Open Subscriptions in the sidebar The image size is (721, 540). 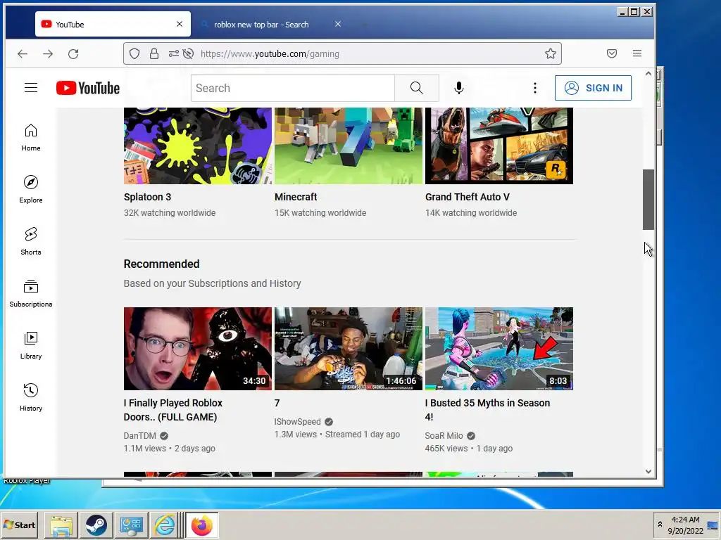tap(31, 293)
